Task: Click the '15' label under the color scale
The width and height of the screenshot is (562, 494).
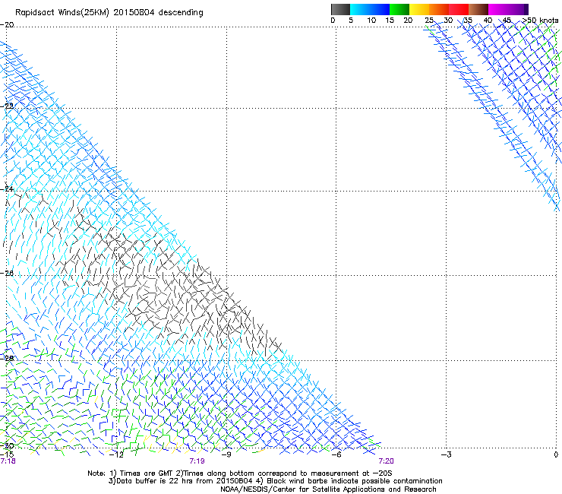Action: [x=390, y=21]
